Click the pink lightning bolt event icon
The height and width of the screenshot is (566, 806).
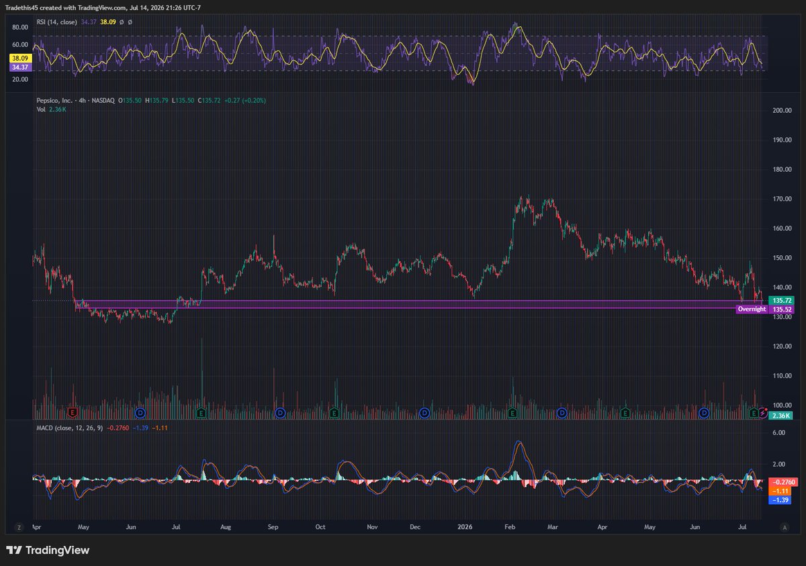coord(762,412)
